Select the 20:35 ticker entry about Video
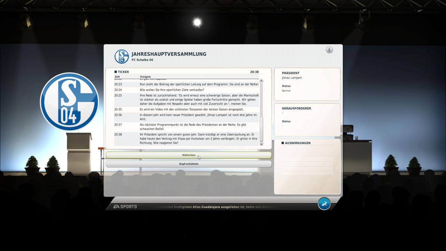 pyautogui.click(x=186, y=109)
